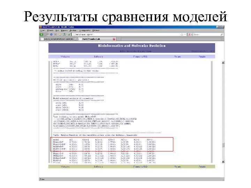Go back with the green Back arrow
Viewport: 251px width, 188px height.
pos(41,34)
